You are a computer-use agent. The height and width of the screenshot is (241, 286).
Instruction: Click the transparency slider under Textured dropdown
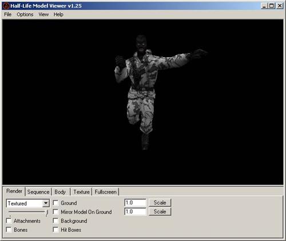pyautogui.click(x=28, y=212)
